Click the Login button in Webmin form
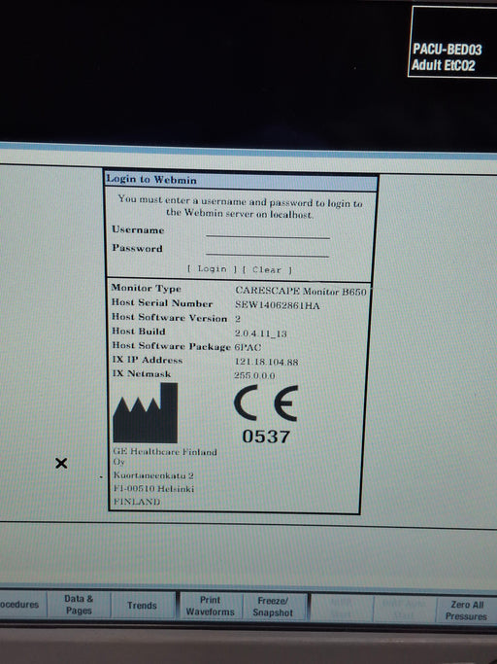497x664 pixels. (x=212, y=269)
